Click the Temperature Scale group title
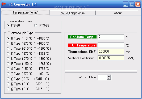Screen dimensions: 142x99 tap(20, 21)
